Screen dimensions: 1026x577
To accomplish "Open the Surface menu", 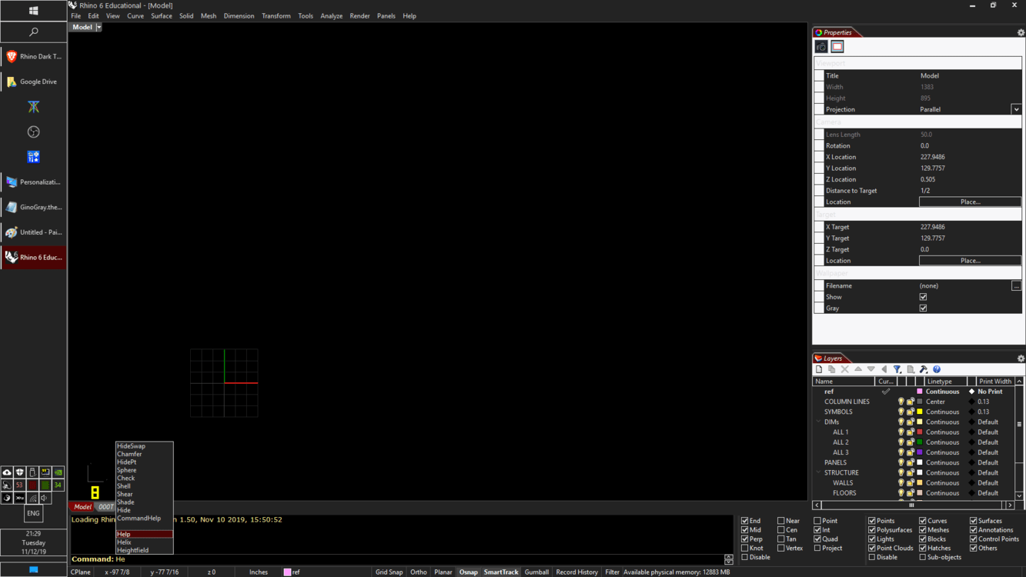I will (x=162, y=15).
